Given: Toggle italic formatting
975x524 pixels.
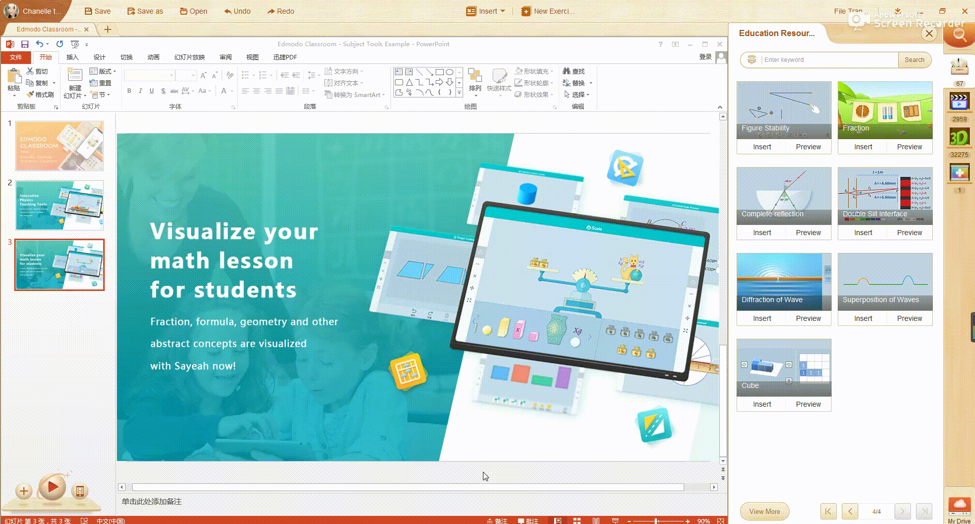Looking at the screenshot, I should tap(140, 91).
